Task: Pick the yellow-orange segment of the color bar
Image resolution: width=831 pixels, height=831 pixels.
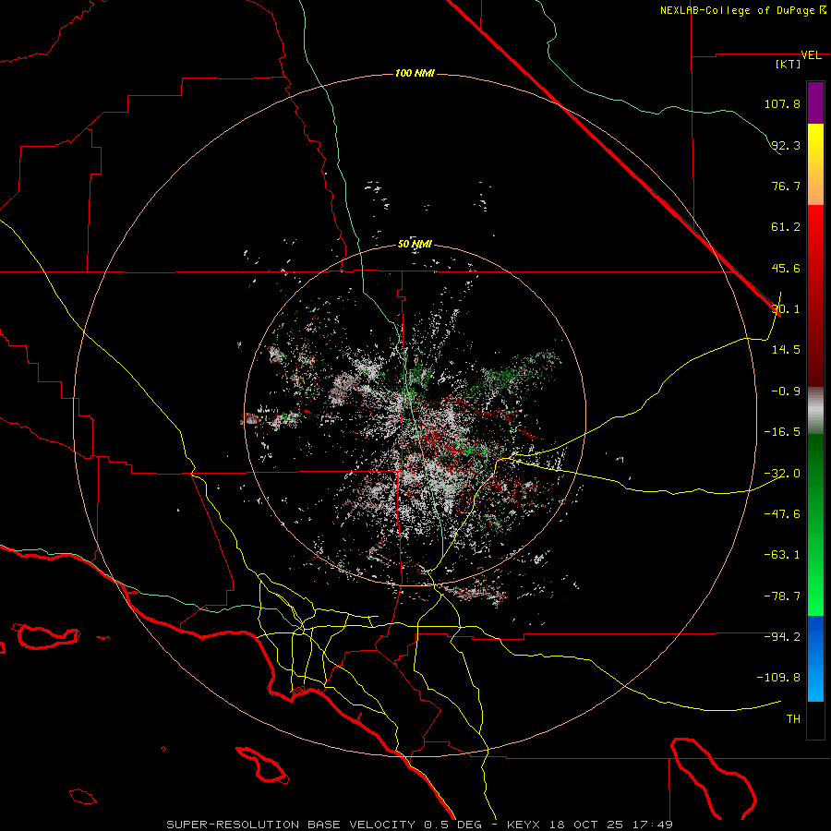Action: [x=815, y=164]
